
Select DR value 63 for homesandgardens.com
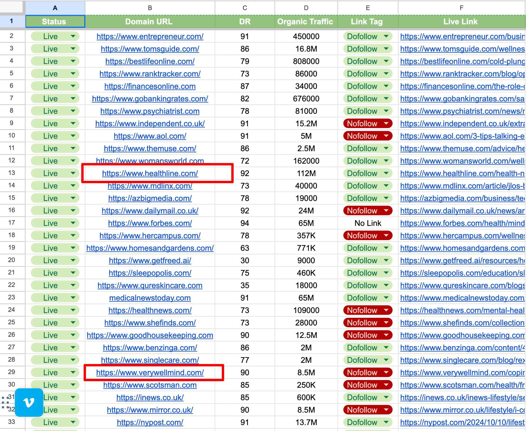click(x=245, y=248)
